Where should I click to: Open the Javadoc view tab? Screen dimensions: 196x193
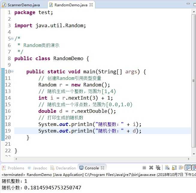[x=37, y=168]
